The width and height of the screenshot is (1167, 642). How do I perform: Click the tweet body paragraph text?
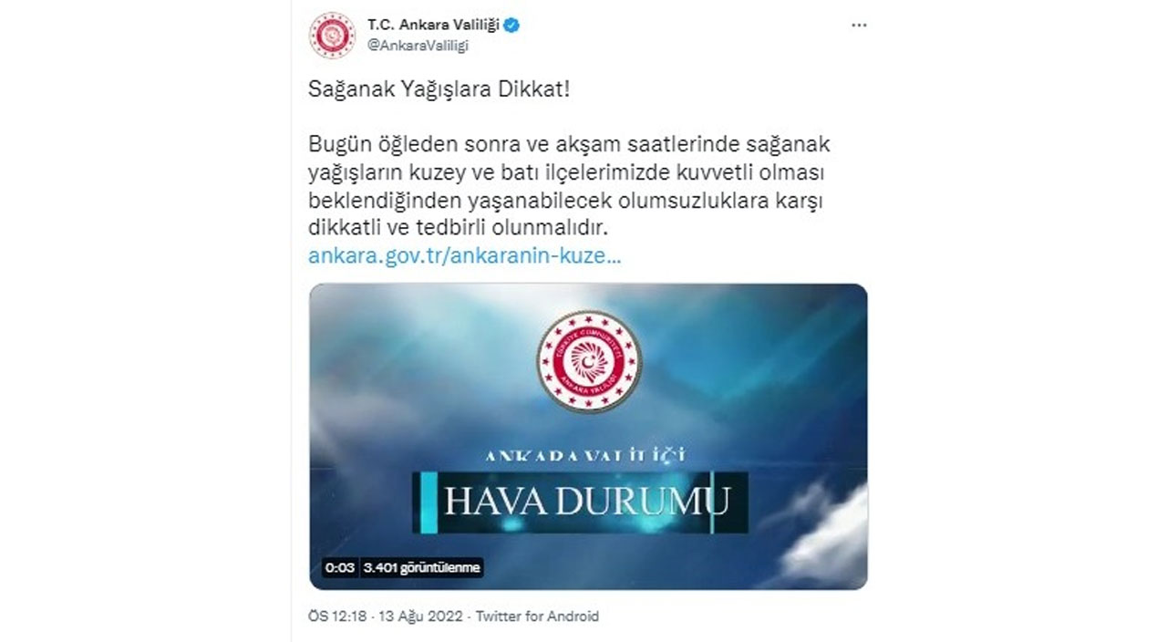point(569,184)
